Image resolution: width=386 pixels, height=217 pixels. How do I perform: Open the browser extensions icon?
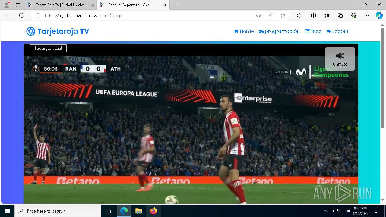tap(299, 15)
